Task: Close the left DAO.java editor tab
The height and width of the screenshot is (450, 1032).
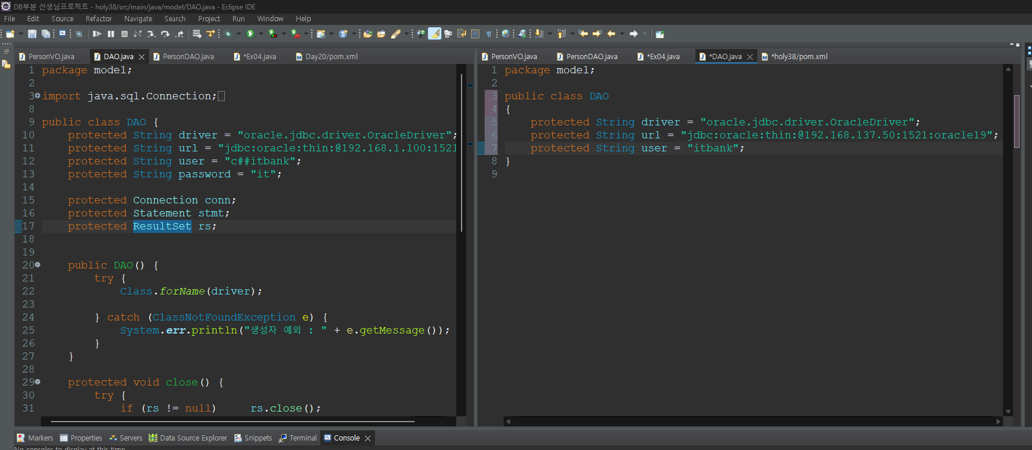Action: point(142,57)
